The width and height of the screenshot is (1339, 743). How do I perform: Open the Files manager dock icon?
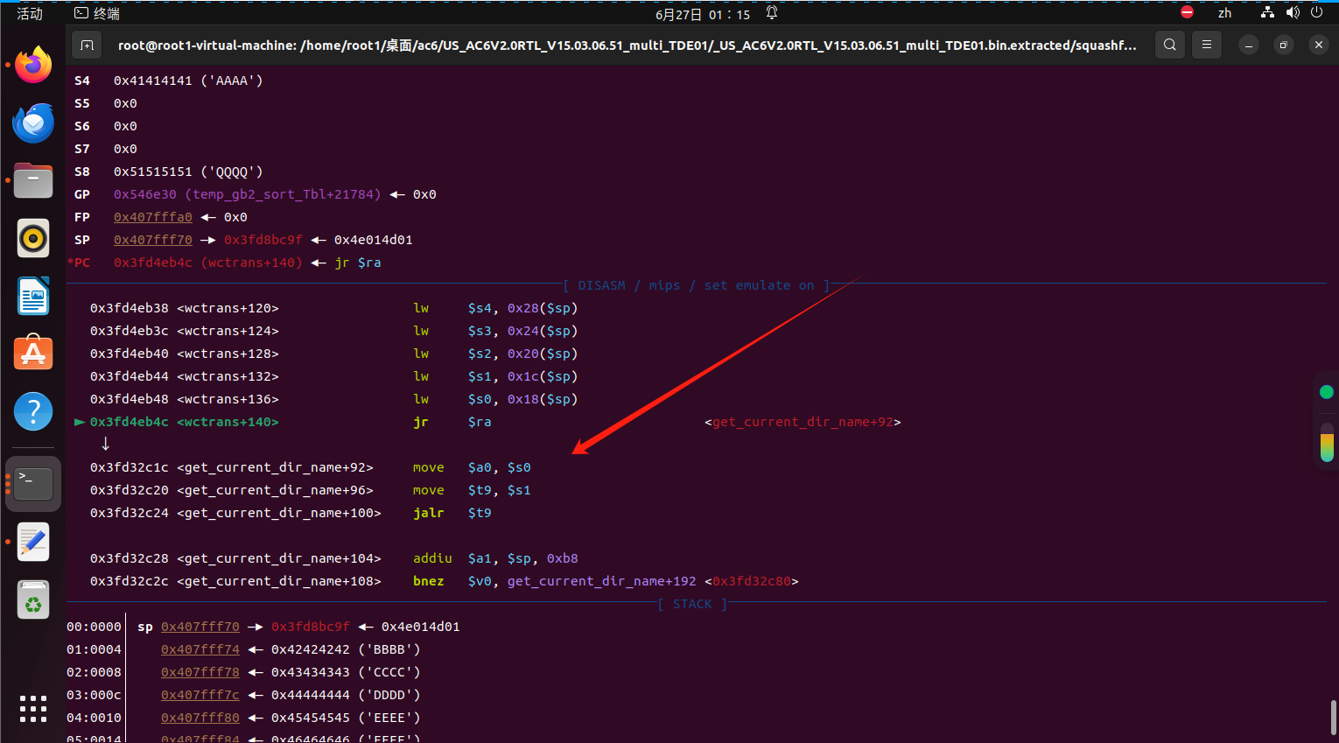click(33, 181)
